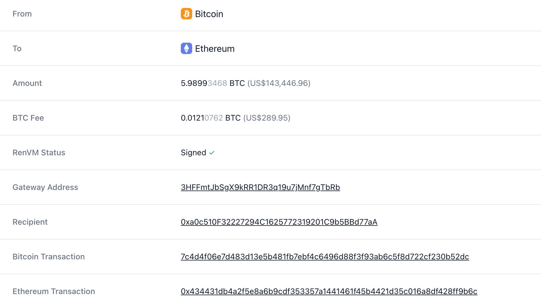Click the US$289.95 fee value
The image size is (541, 306).
(x=267, y=118)
